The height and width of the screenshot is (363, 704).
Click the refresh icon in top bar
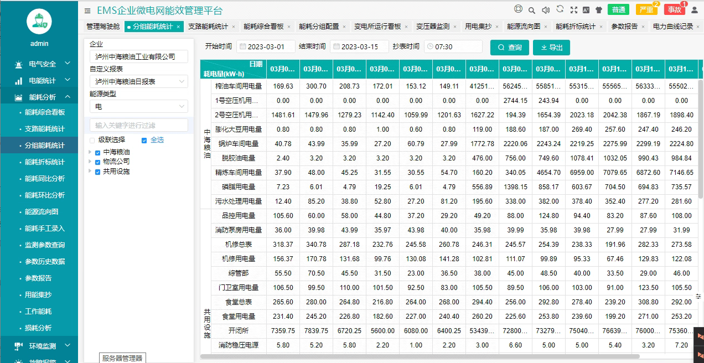[x=560, y=9]
